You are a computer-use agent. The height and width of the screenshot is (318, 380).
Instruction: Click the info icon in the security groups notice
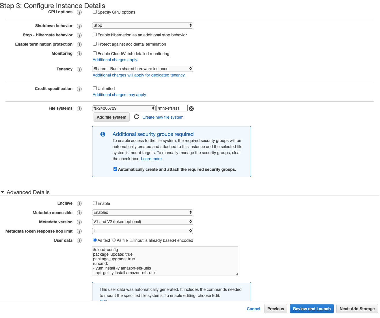[x=103, y=134]
